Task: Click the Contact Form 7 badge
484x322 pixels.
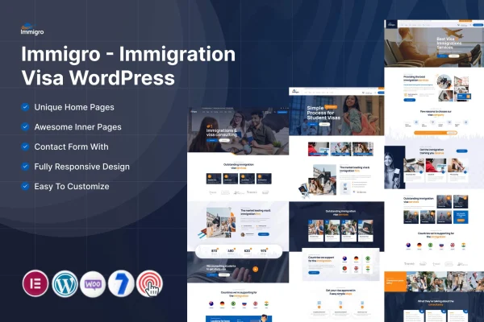Action: click(x=121, y=283)
